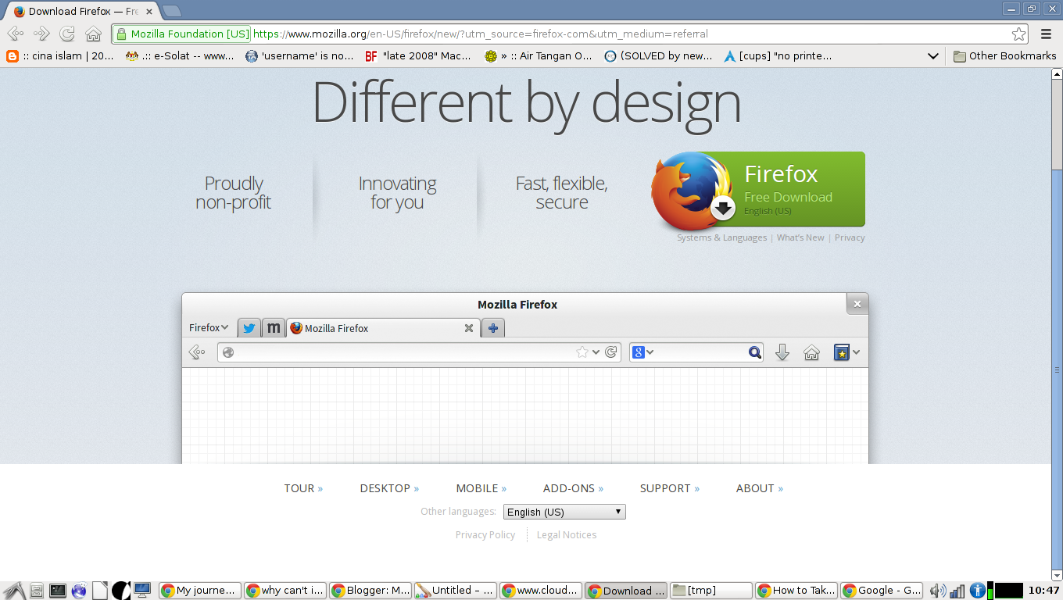Viewport: 1063px width, 600px height.
Task: Open the Chrome hamburger menu
Action: [x=1046, y=34]
